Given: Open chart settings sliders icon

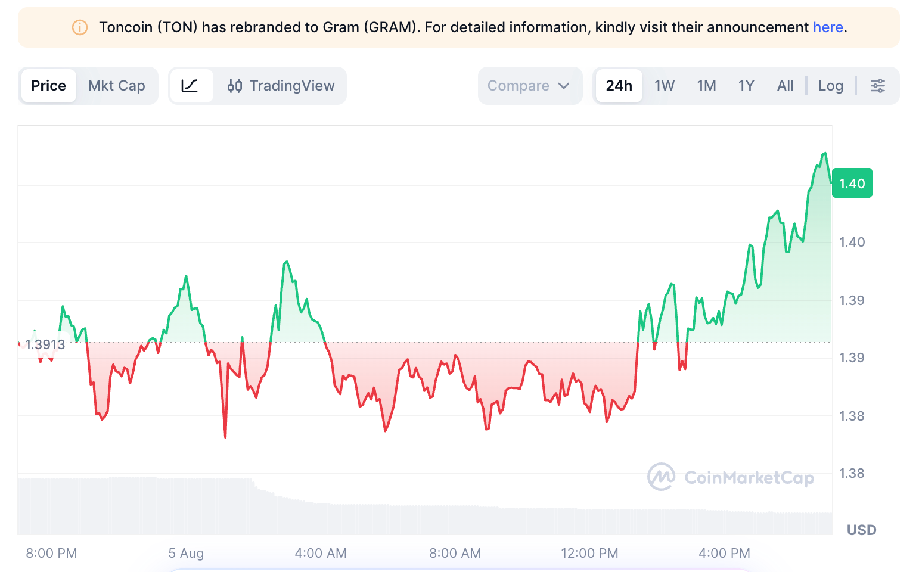Looking at the screenshot, I should pos(878,86).
